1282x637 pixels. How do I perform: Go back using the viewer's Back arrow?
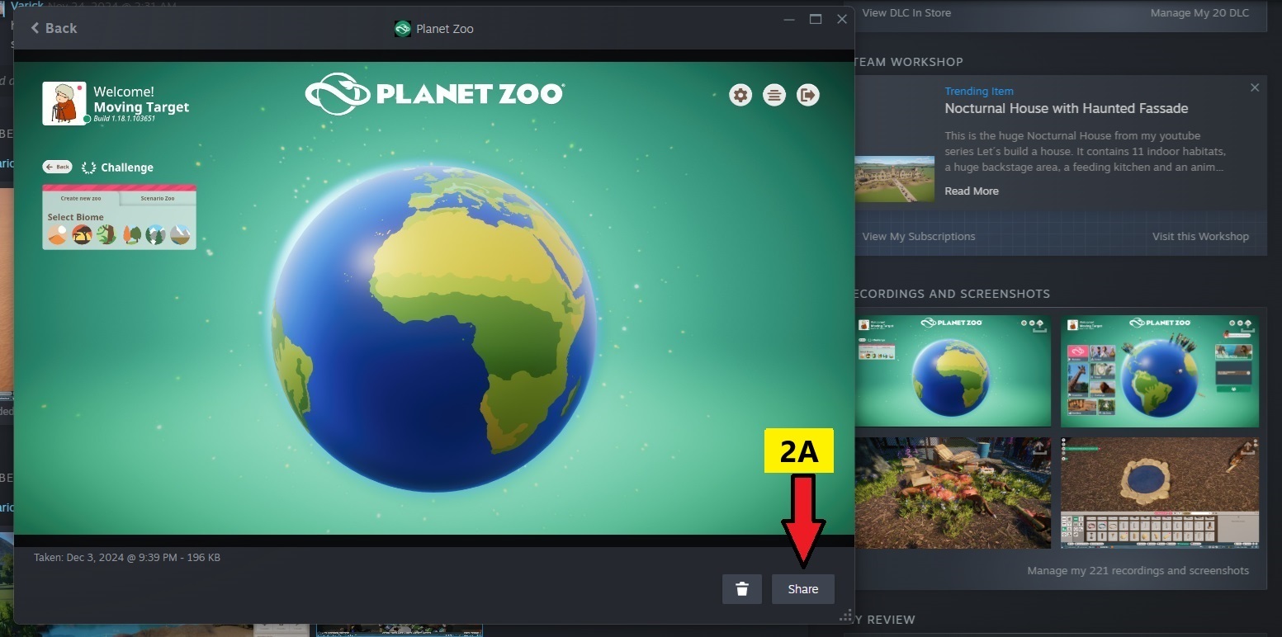point(54,28)
